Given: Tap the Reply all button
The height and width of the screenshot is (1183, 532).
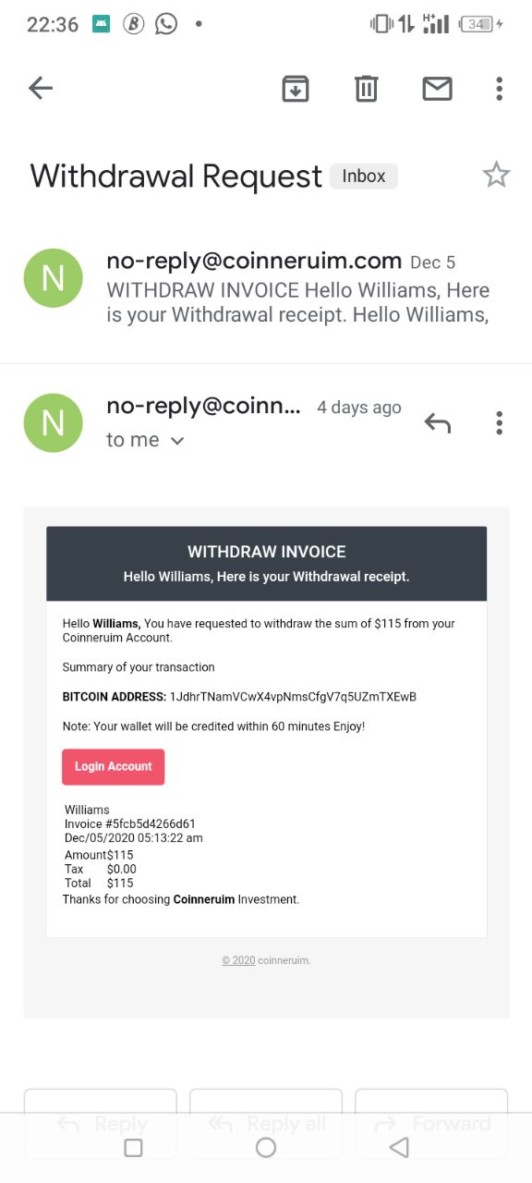Looking at the screenshot, I should click(x=266, y=1124).
